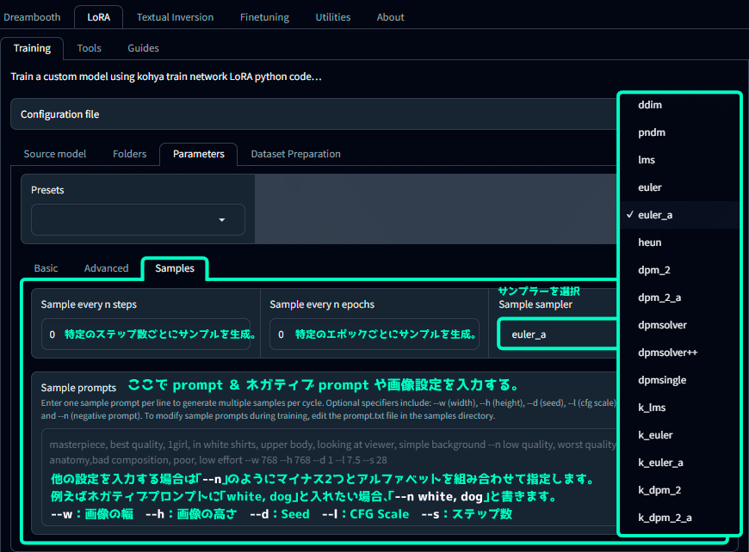Image resolution: width=749 pixels, height=552 pixels.
Task: Choose k_lms from the sampler list
Action: tap(679, 408)
